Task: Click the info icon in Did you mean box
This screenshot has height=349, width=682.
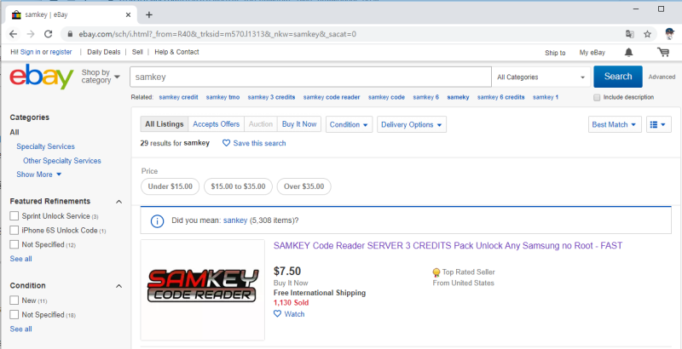Action: pos(157,221)
